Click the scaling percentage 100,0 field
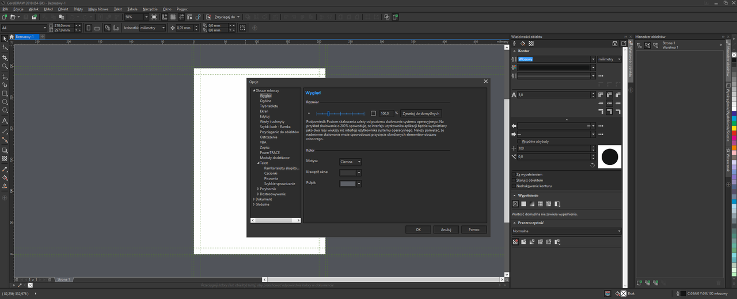 386,113
